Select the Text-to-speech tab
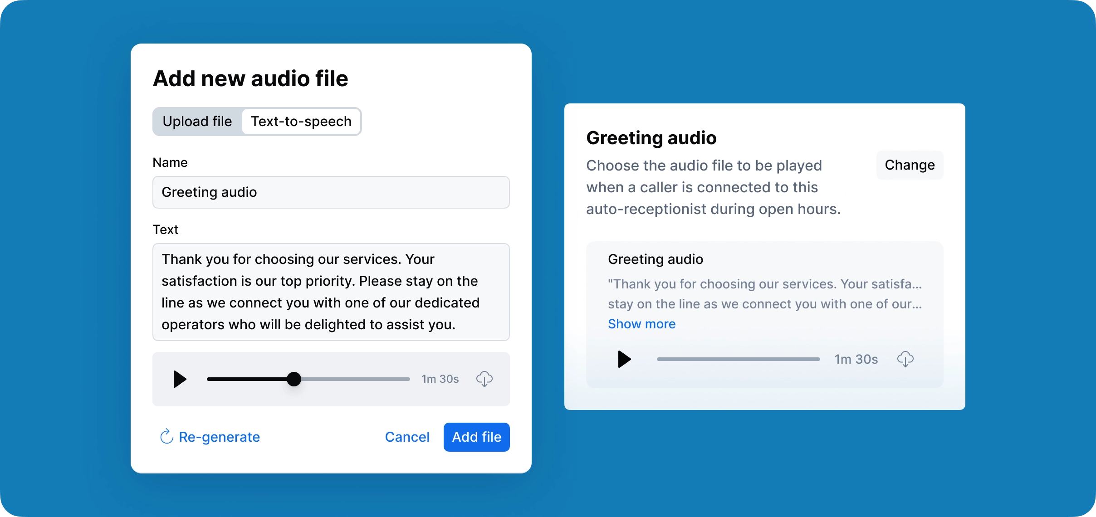Image resolution: width=1096 pixels, height=517 pixels. (x=301, y=121)
